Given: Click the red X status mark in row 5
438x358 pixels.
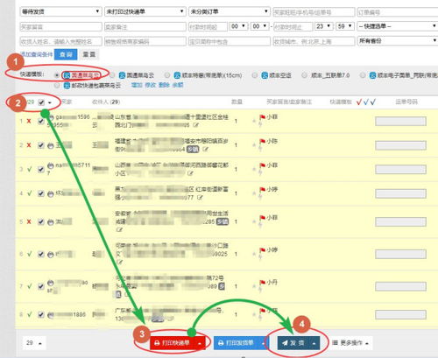Looking at the screenshot, I should coord(29,221).
